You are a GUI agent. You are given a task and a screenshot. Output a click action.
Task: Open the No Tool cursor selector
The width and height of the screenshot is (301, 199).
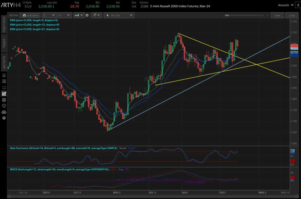pyautogui.click(x=119, y=15)
